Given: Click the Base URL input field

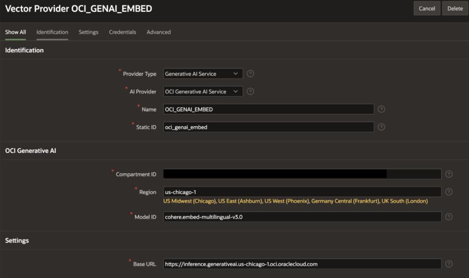Looking at the screenshot, I should [x=302, y=264].
